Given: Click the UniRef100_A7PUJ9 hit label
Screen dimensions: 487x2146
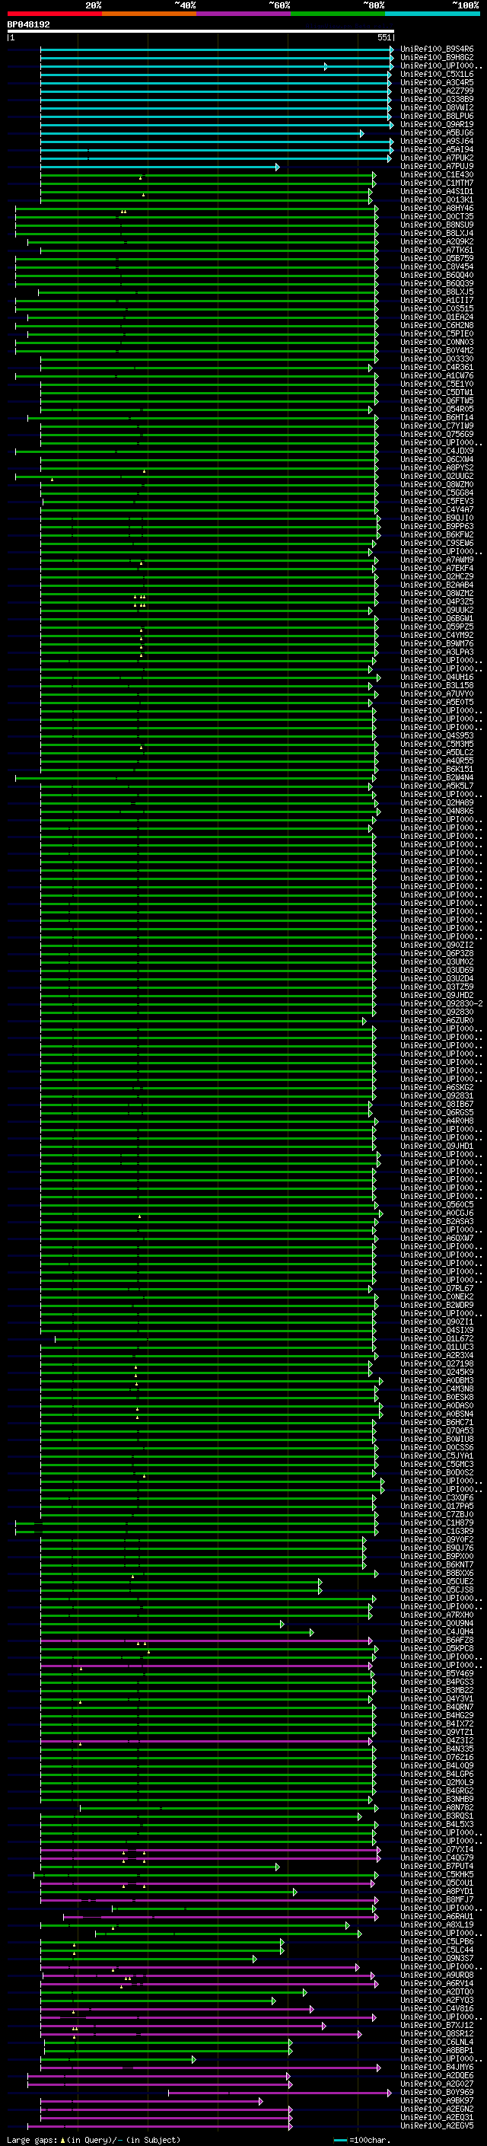Looking at the screenshot, I should [x=437, y=166].
